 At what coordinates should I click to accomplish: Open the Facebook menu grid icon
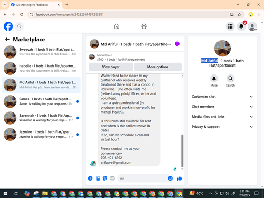coord(230,26)
